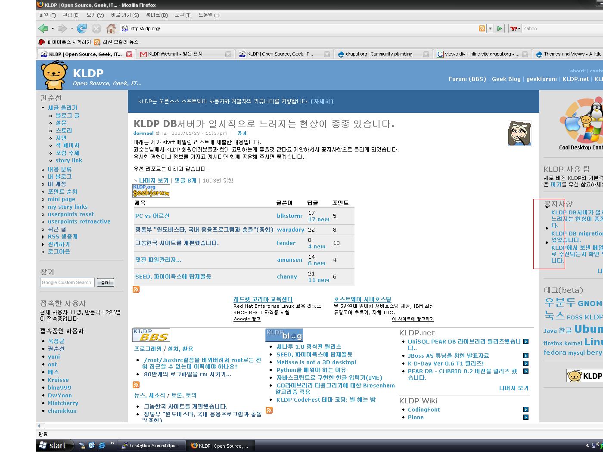The image size is (603, 452).
Task: Click the blue icon next to Plone
Action: tap(526, 417)
